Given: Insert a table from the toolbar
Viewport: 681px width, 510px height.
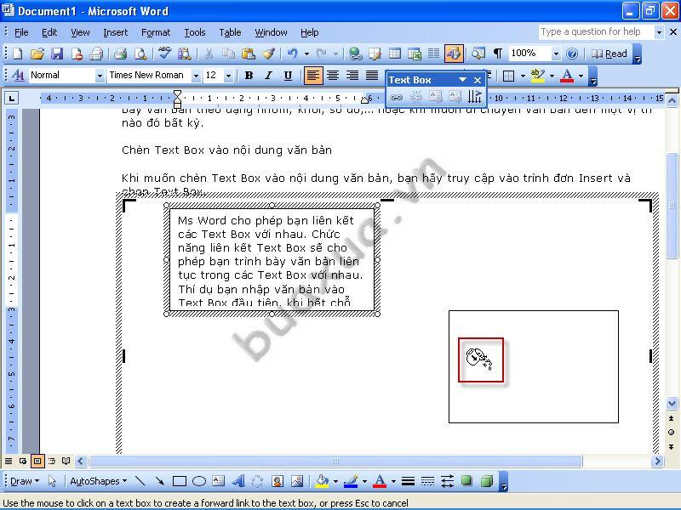Looking at the screenshot, I should pos(395,54).
